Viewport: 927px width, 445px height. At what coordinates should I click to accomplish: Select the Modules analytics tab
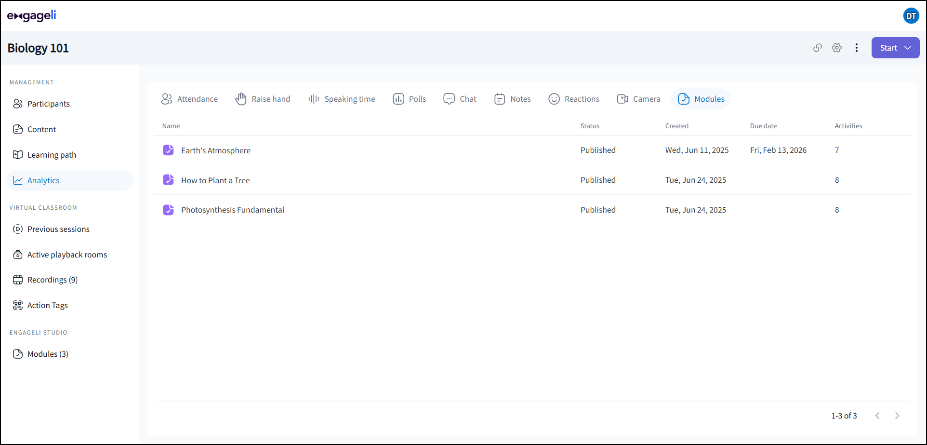pos(701,99)
